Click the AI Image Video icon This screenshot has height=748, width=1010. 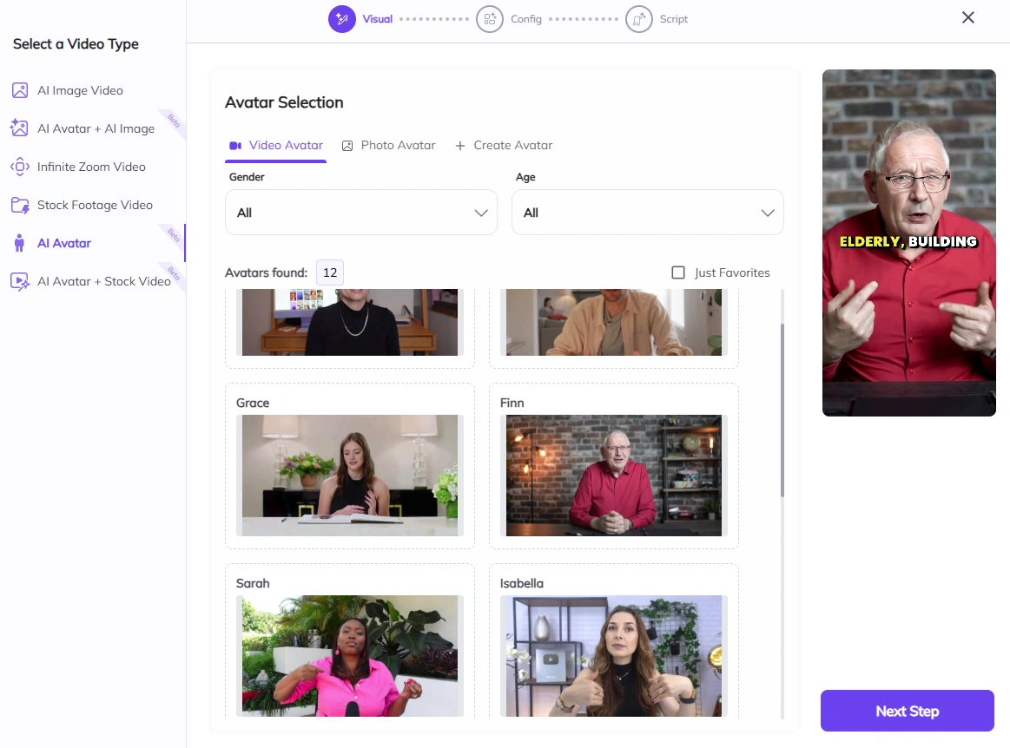click(x=20, y=90)
